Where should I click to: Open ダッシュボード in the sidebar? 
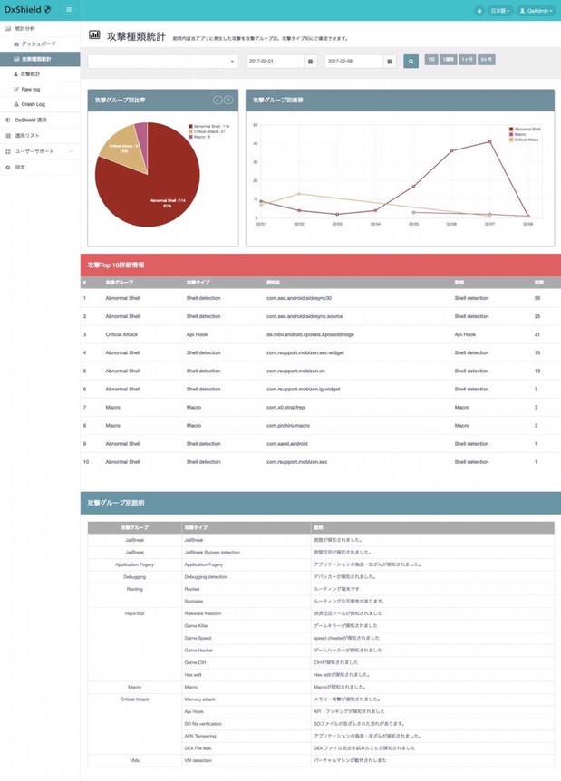[38, 43]
